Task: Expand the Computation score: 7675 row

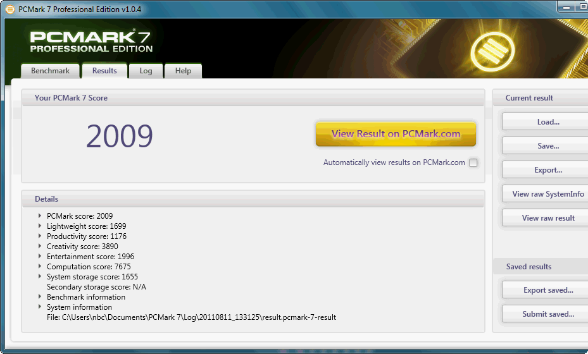Action: click(x=39, y=266)
